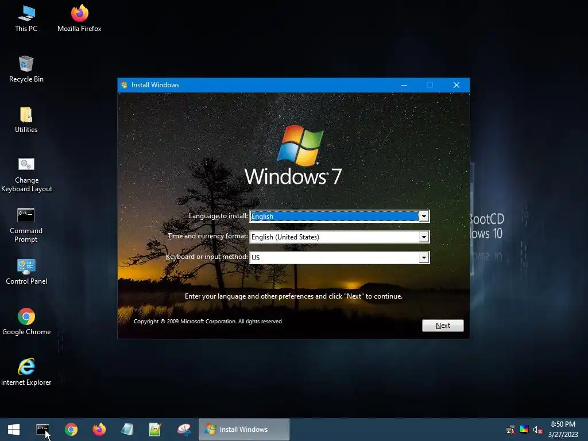The image size is (588, 441).
Task: Open Command Prompt from the taskbar
Action: (x=42, y=430)
